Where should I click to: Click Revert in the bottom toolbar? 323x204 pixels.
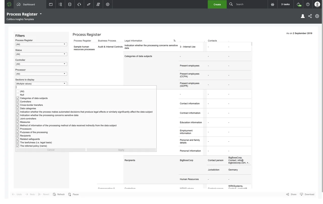[44, 194]
